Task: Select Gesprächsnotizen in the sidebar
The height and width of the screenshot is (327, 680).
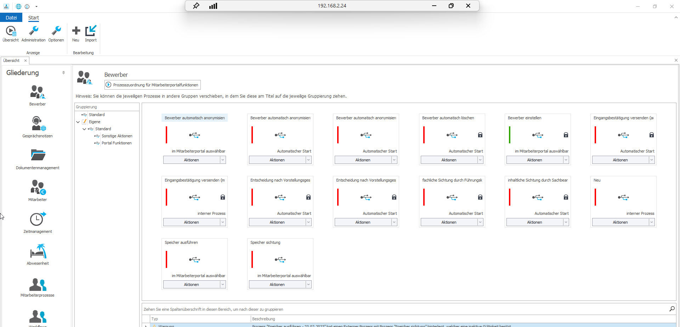Action: coord(38,124)
